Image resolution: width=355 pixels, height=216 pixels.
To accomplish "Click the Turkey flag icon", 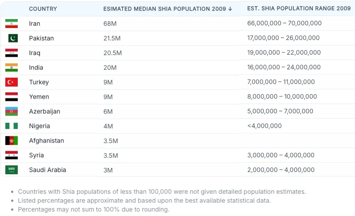I will point(12,82).
